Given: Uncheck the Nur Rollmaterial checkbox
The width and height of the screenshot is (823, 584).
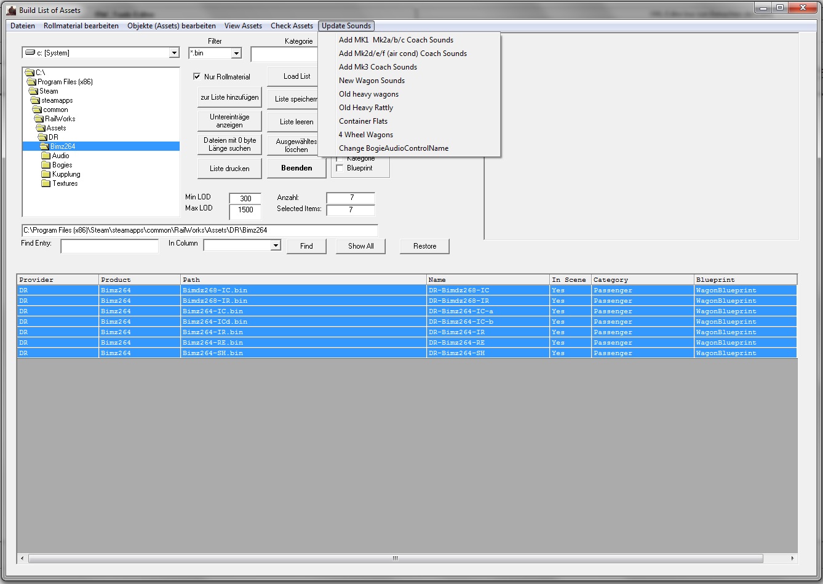Looking at the screenshot, I should [x=197, y=77].
